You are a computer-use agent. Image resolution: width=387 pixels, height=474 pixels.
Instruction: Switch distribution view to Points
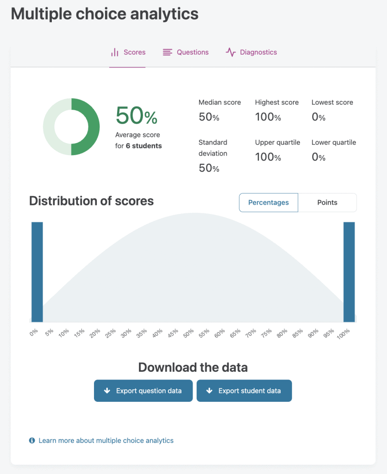pos(327,202)
